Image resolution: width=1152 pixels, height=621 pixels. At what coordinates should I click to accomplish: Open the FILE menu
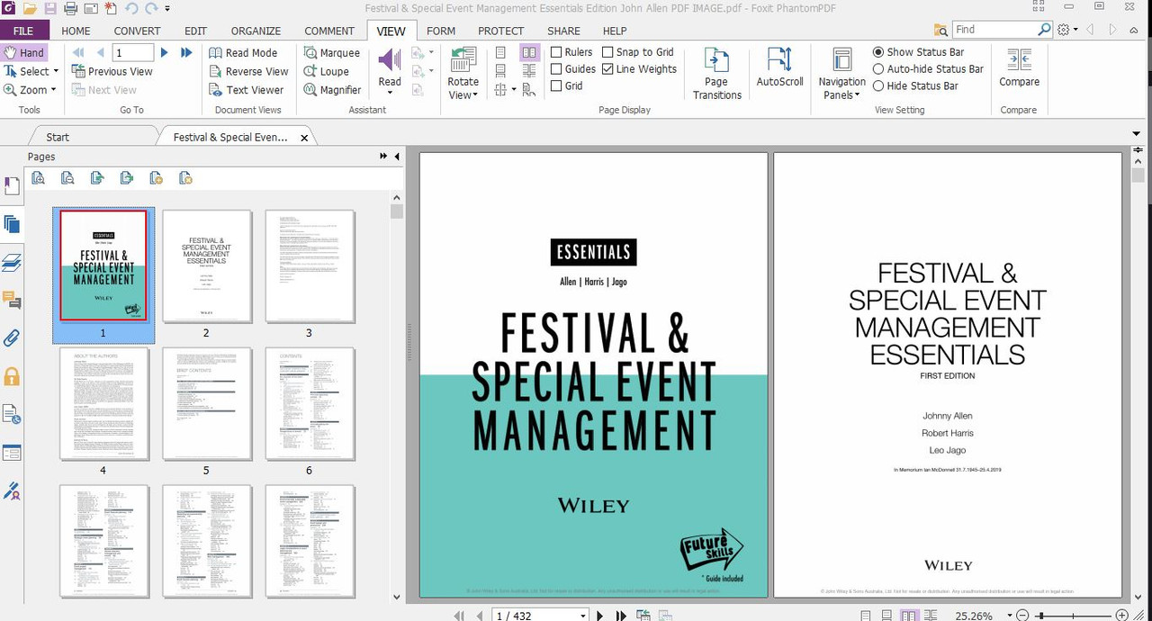(22, 31)
